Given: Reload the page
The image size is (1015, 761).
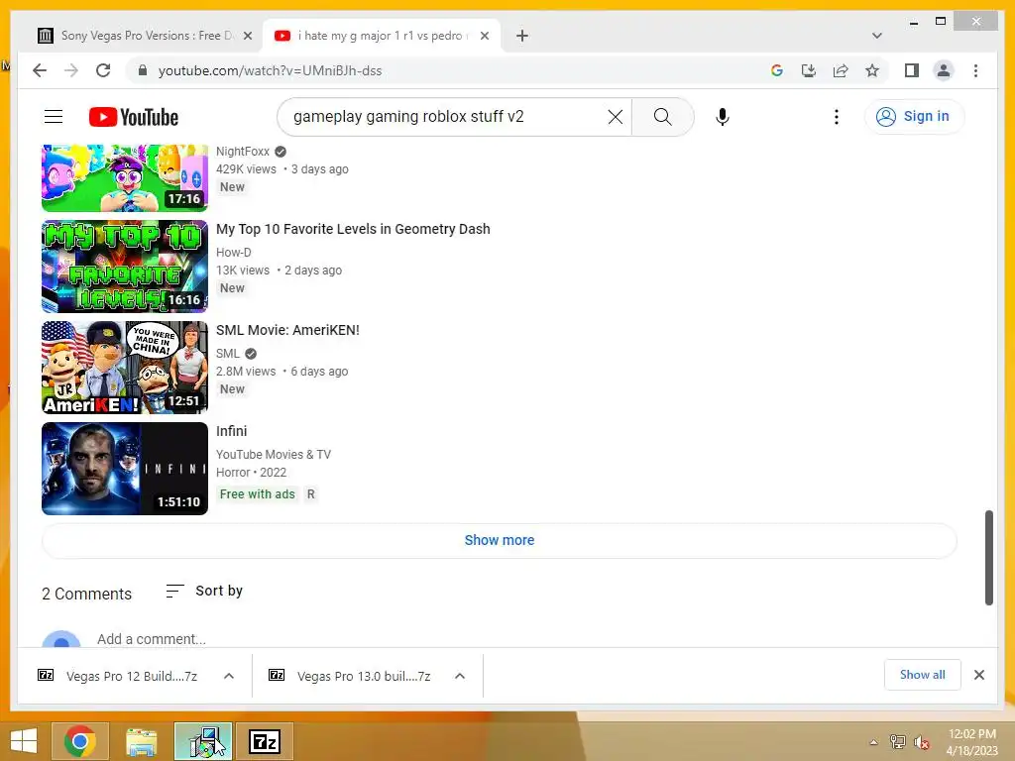Looking at the screenshot, I should (x=103, y=70).
